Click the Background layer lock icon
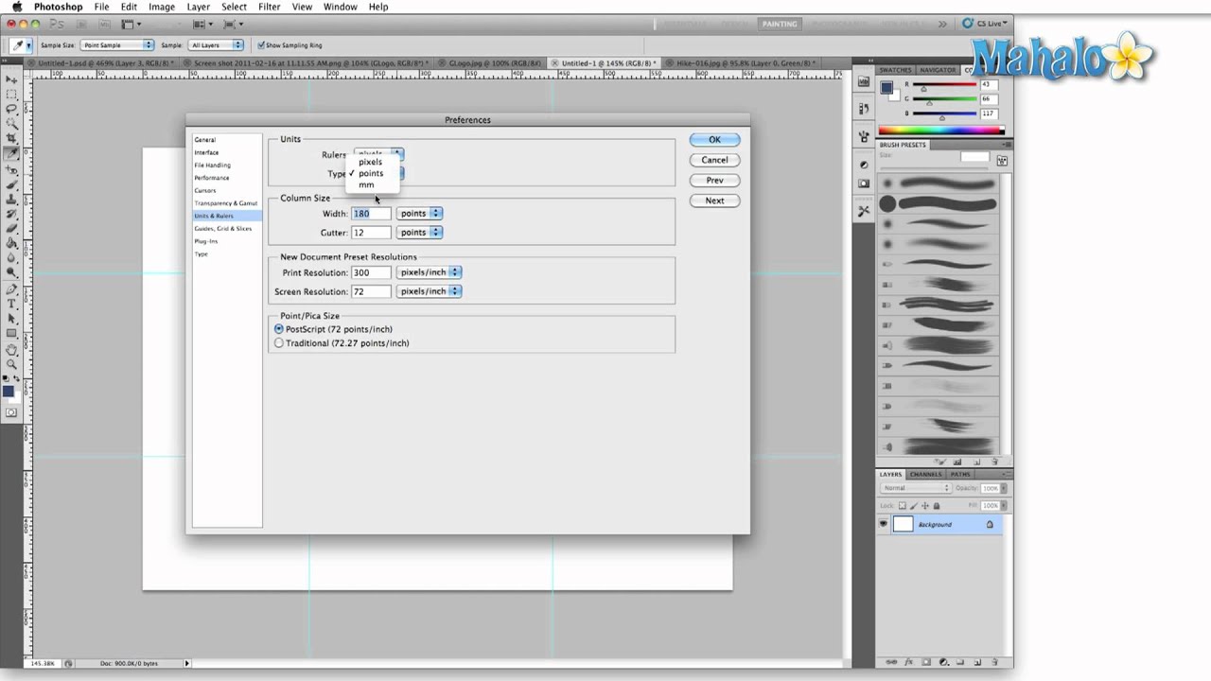This screenshot has height=681, width=1211. [x=990, y=524]
